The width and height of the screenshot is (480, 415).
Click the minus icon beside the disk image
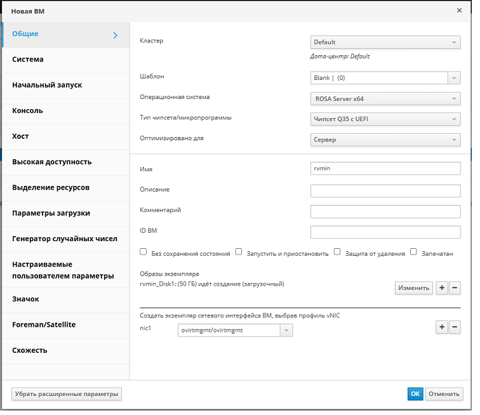point(455,288)
